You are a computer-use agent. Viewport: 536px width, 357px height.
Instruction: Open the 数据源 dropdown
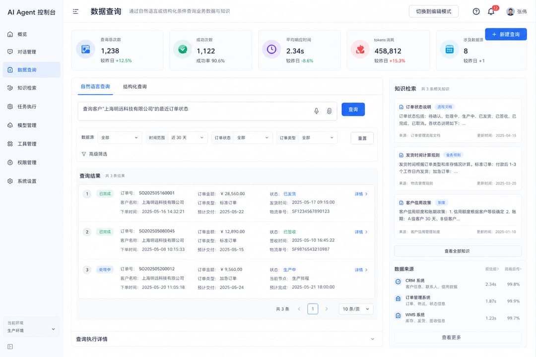(x=120, y=138)
